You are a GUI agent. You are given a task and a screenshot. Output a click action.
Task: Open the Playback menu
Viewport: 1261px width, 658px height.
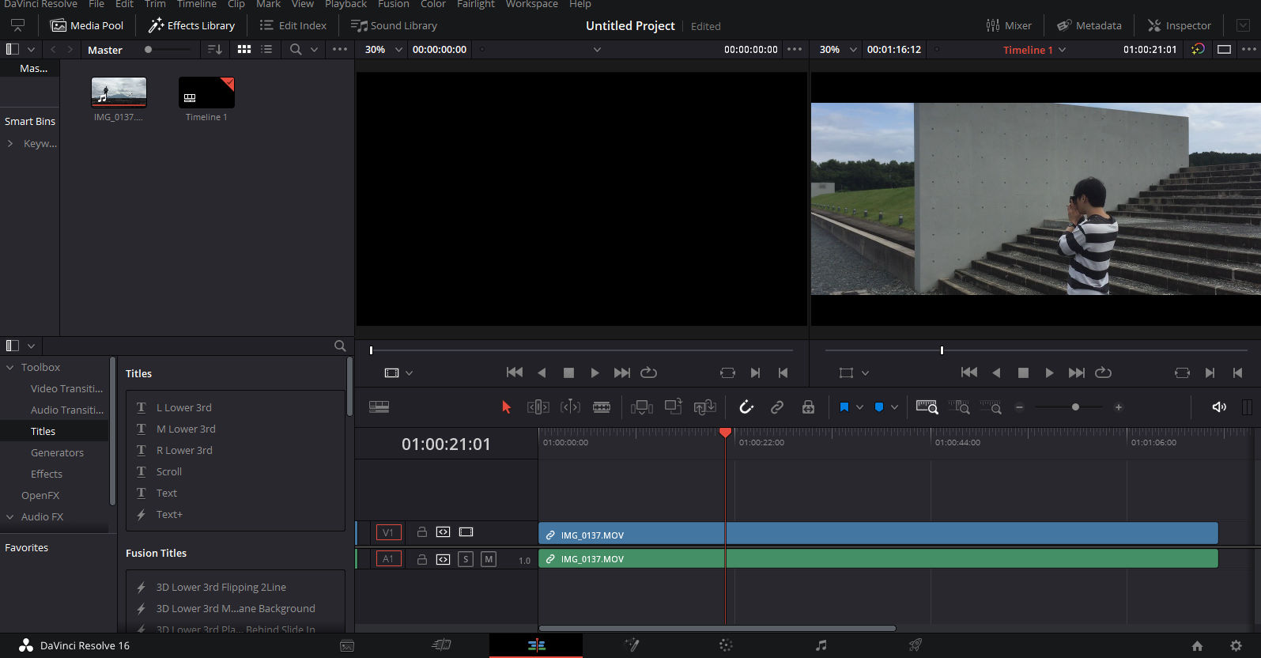[x=345, y=4]
